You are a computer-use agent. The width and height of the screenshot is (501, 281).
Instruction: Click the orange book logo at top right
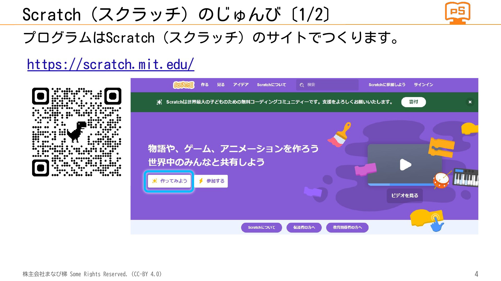pyautogui.click(x=458, y=13)
